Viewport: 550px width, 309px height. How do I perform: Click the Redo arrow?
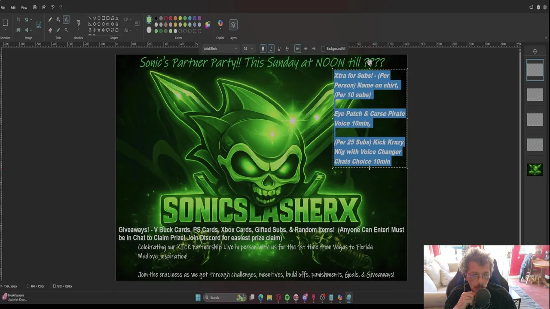click(x=61, y=7)
